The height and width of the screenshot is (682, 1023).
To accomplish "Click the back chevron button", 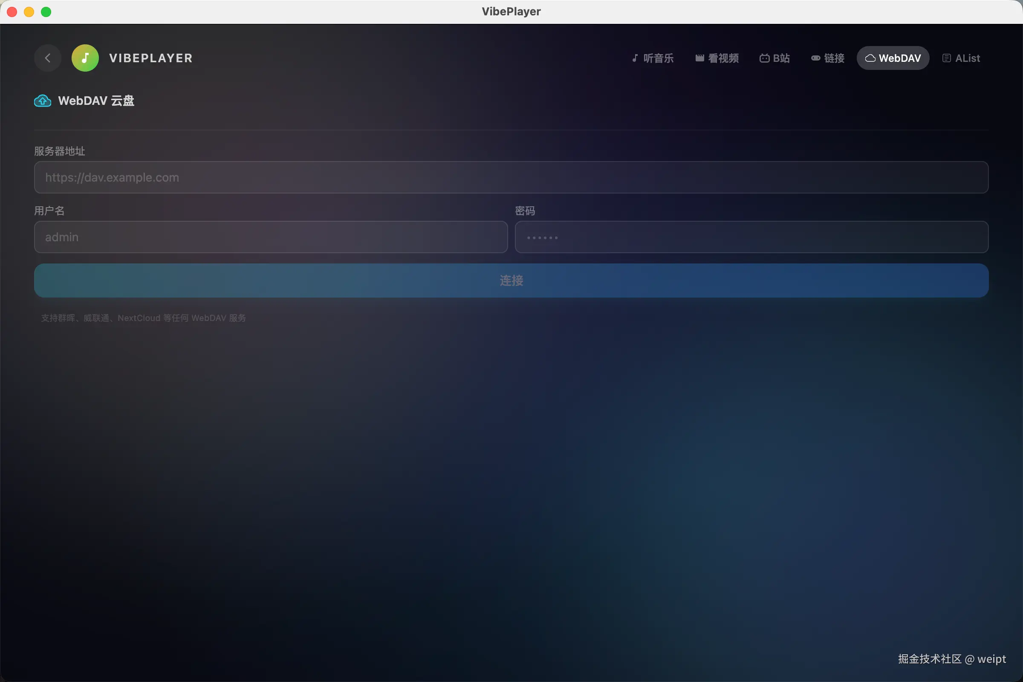I will click(47, 58).
